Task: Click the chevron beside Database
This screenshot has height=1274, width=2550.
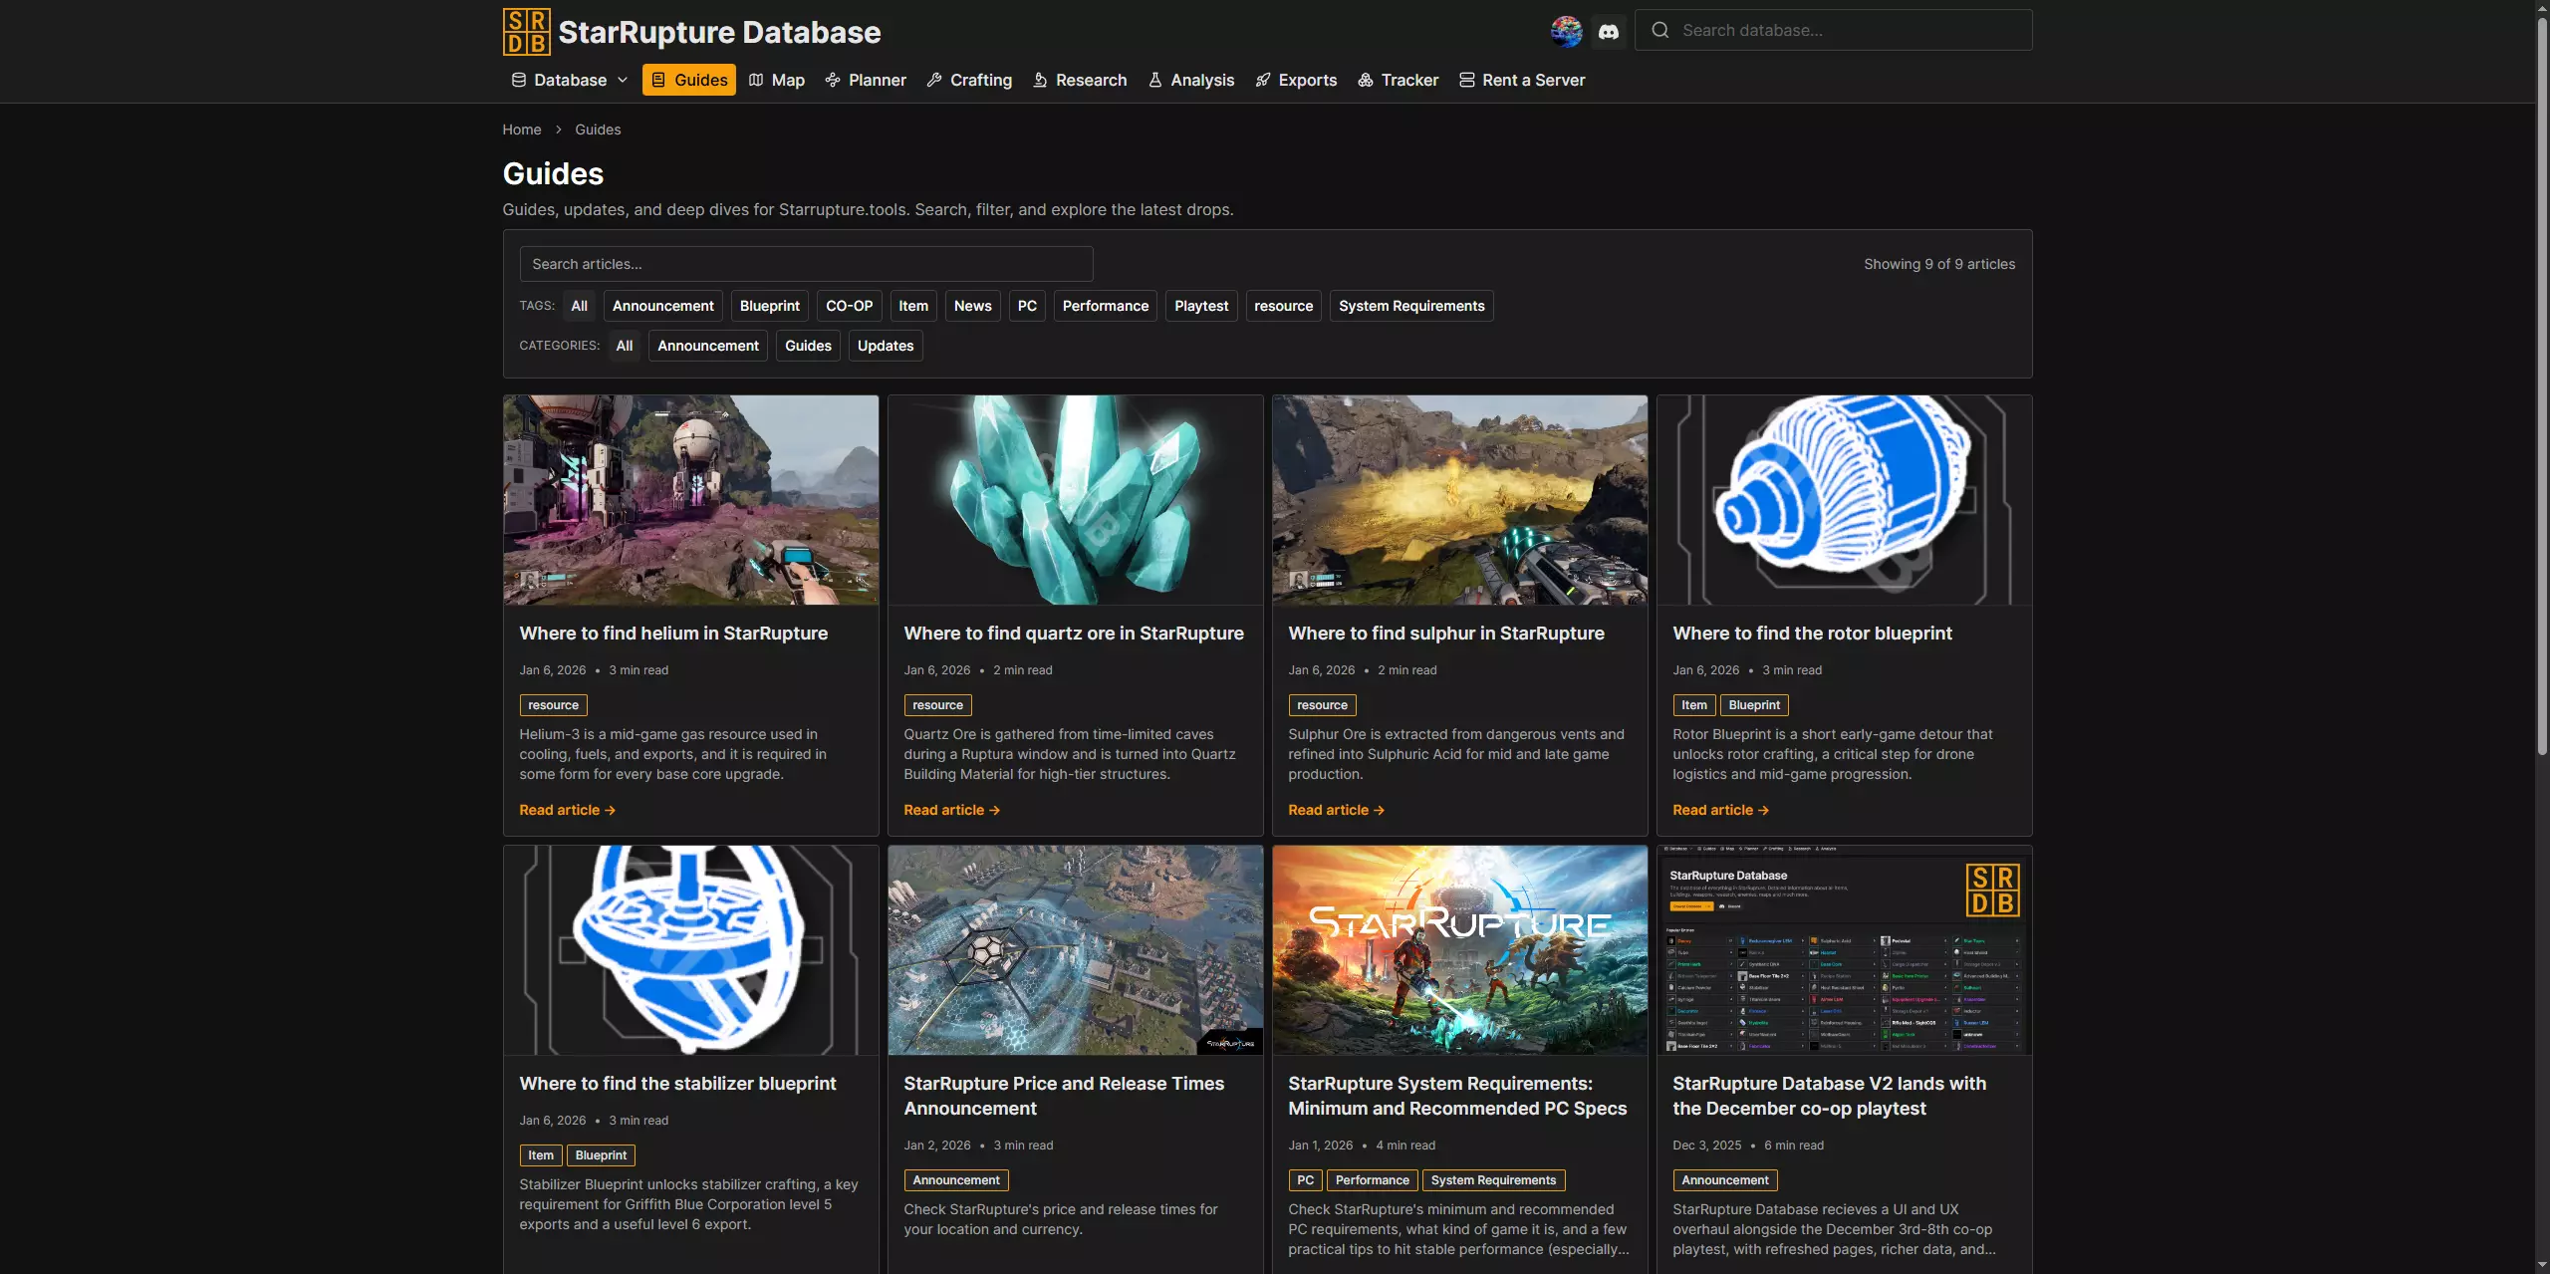Action: (623, 80)
